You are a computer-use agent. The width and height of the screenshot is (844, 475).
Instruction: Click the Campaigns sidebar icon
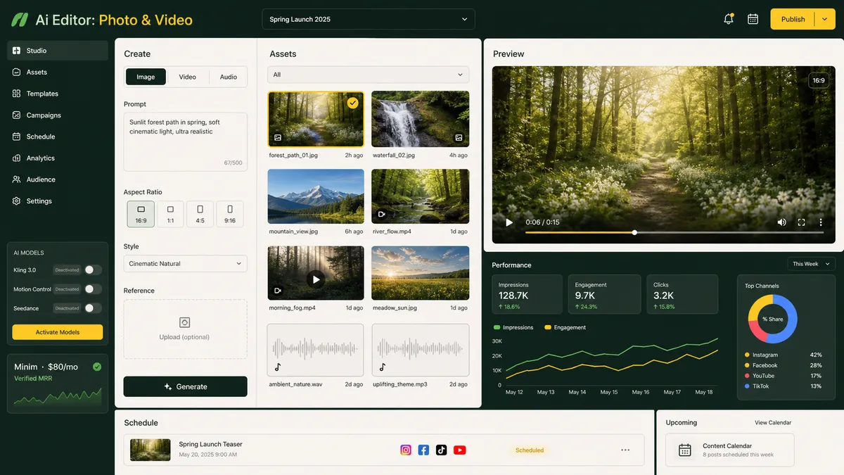(17, 115)
